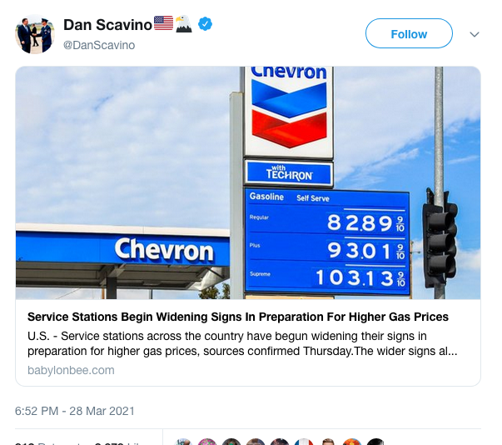
Task: Open the Chevron gas sign article image
Action: pos(248,182)
